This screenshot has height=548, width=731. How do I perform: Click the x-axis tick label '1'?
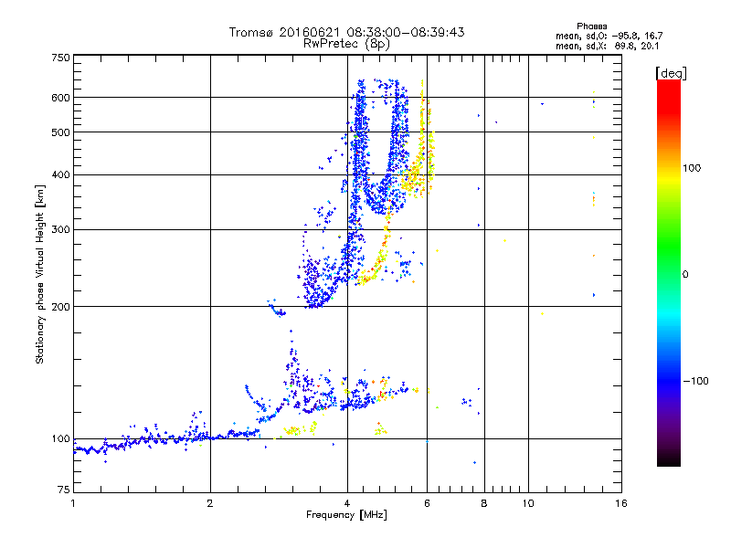point(73,503)
